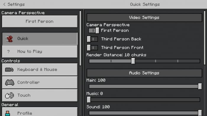The height and width of the screenshot is (116, 207).
Task: Click the question mark How to Play icon
Action: pyautogui.click(x=9, y=52)
